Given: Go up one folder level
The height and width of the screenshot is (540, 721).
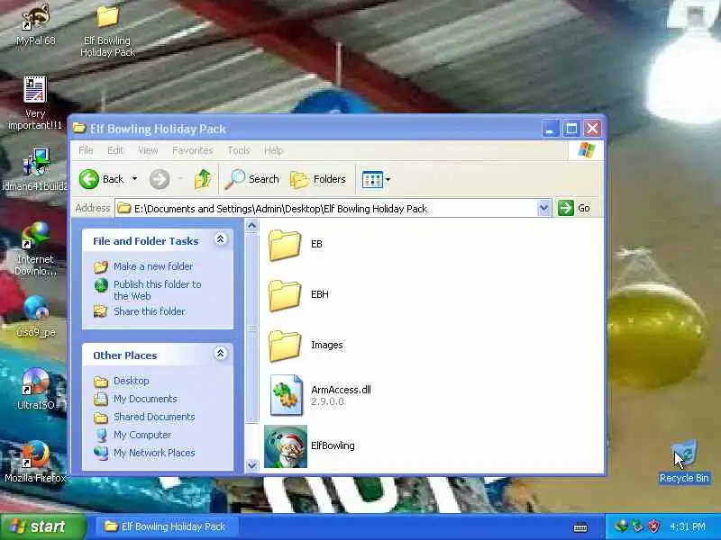Looking at the screenshot, I should pos(202,179).
